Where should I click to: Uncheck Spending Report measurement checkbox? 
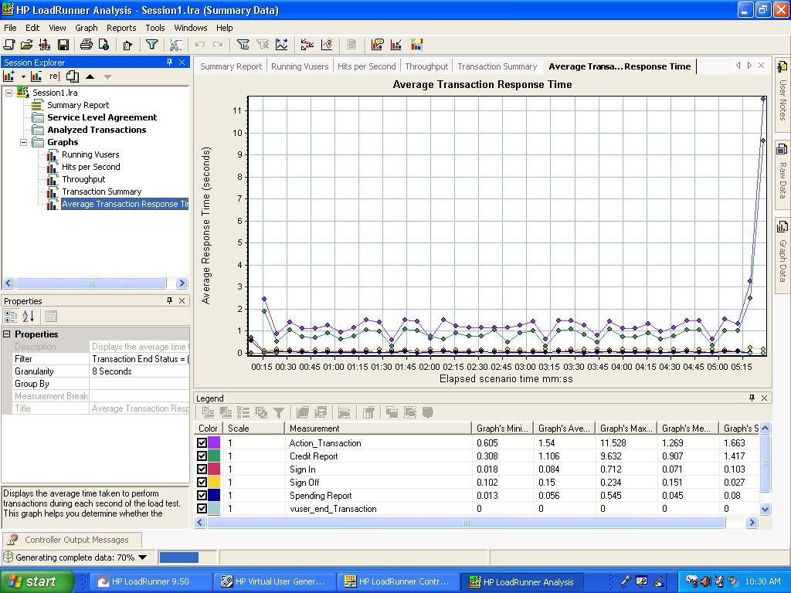[x=202, y=495]
